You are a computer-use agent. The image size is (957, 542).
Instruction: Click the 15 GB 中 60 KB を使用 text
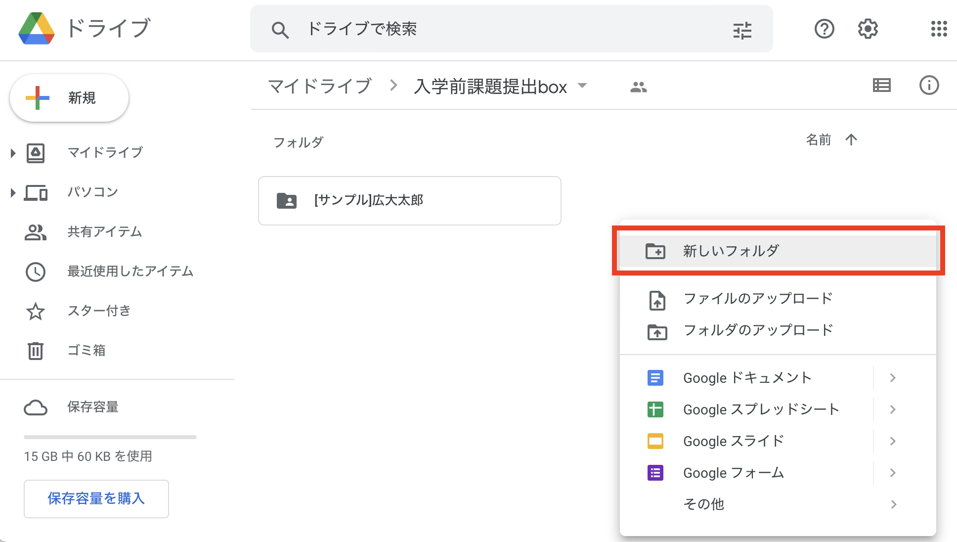[88, 456]
